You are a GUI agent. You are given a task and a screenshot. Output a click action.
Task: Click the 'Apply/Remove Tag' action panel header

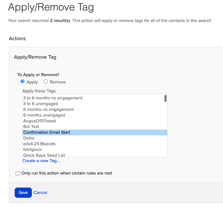(x=35, y=57)
